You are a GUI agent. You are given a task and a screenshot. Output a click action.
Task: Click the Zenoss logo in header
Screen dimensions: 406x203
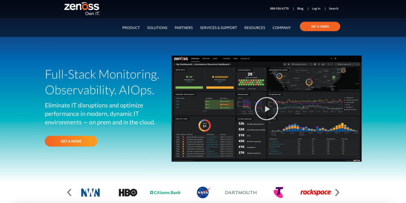[82, 9]
